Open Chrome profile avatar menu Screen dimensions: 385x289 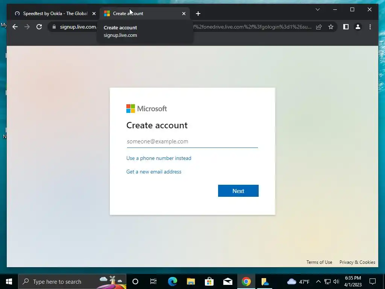[x=358, y=27]
